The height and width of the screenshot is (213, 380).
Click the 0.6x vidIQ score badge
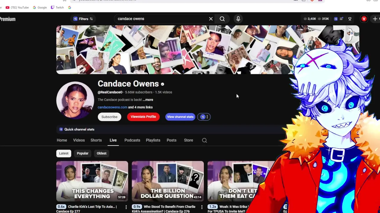coord(61,207)
